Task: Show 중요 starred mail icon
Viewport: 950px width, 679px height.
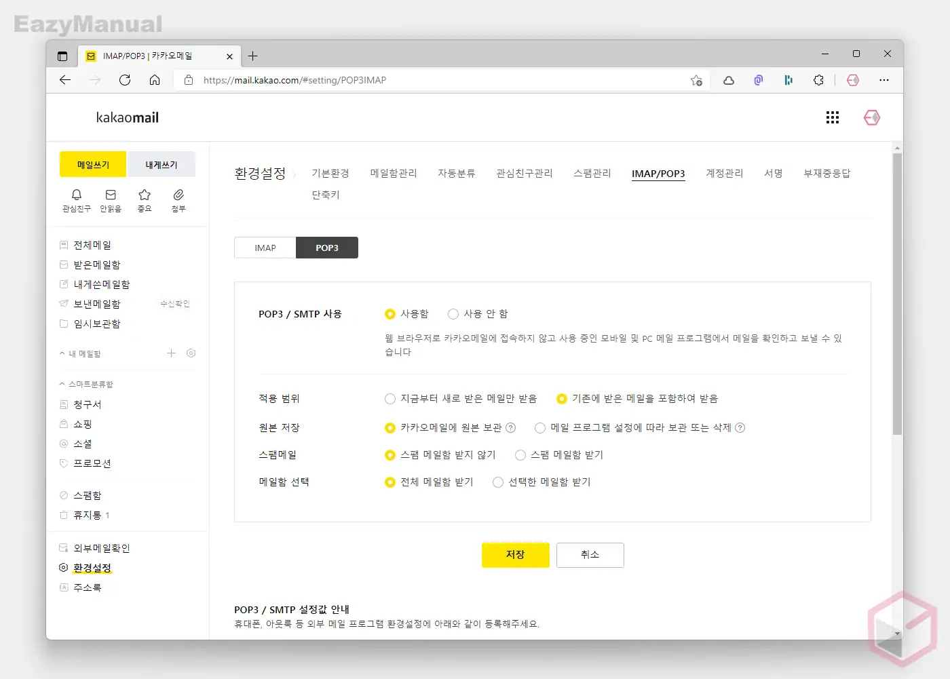Action: (x=145, y=201)
